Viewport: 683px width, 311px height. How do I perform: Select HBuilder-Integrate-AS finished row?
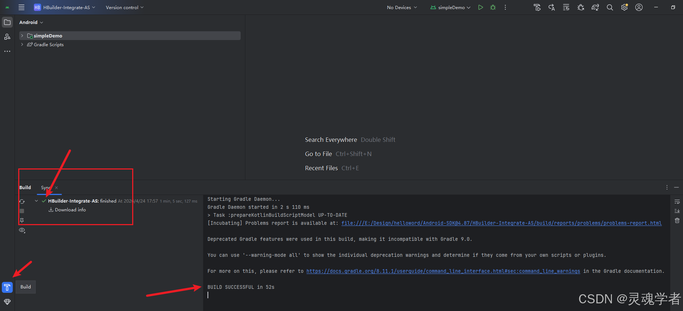coord(119,201)
